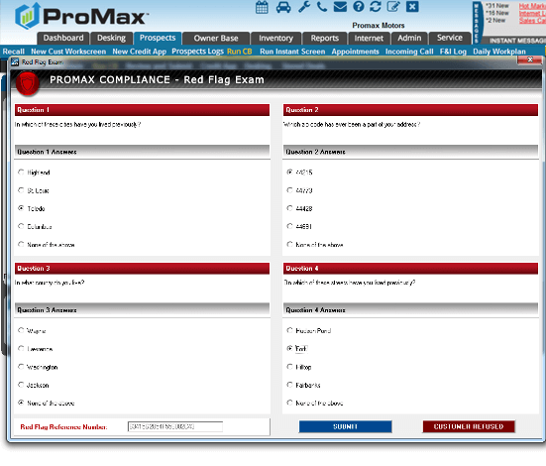
Task: Select Washington county option
Action: (21, 366)
